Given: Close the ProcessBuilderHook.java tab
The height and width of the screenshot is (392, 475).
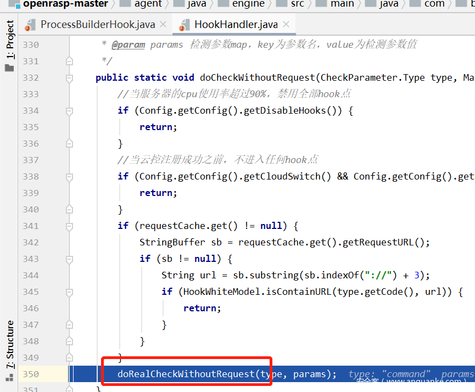Looking at the screenshot, I should (163, 25).
